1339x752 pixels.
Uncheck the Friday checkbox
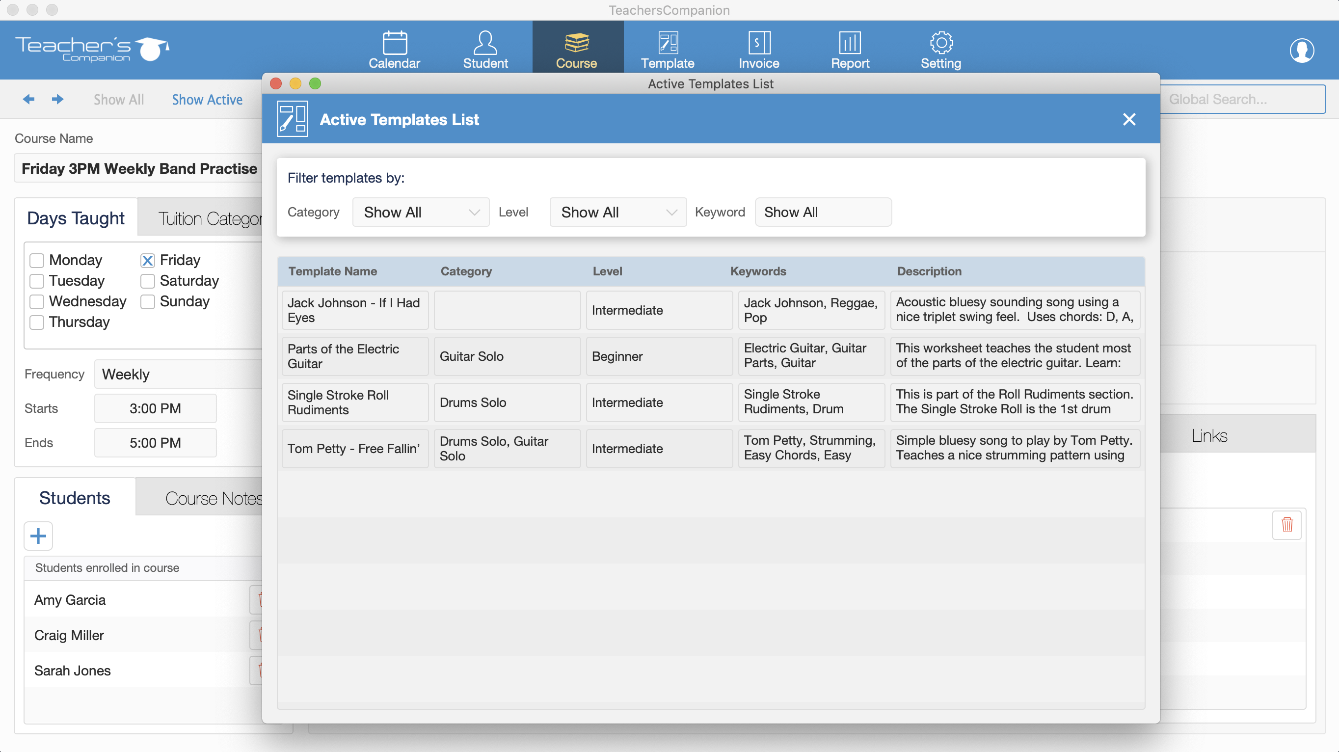tap(148, 260)
